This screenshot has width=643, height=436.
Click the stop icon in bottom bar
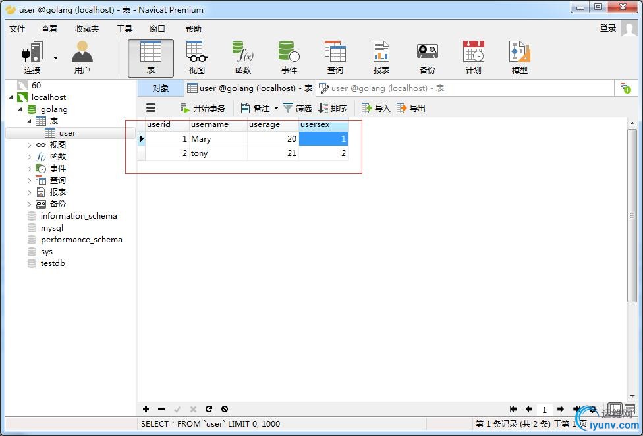point(224,409)
